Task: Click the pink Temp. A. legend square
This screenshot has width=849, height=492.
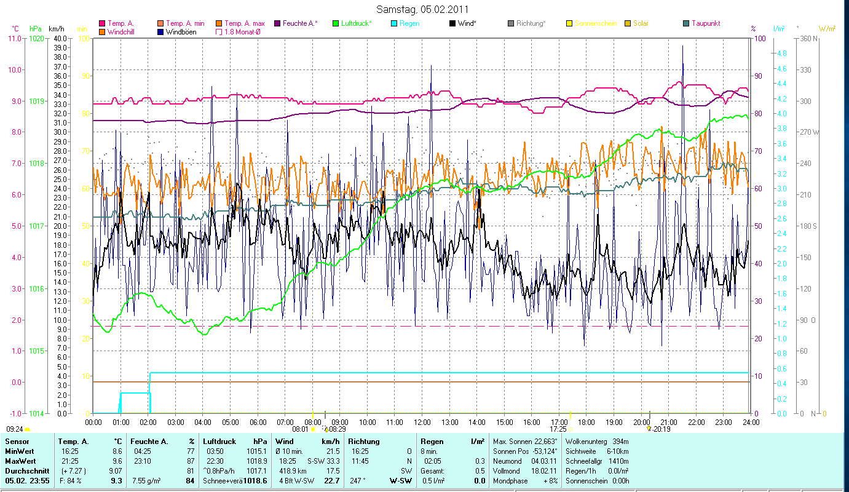Action: (x=102, y=23)
